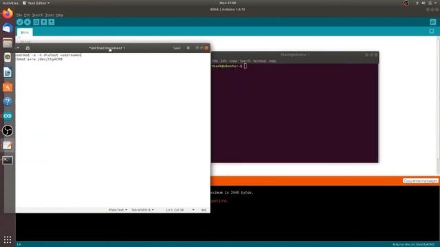
Task: Click the INS insert mode indicator
Action: point(203,210)
